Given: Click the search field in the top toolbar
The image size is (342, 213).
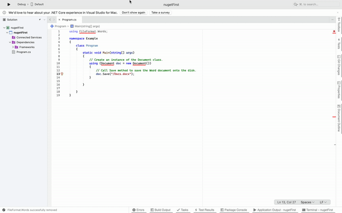Looking at the screenshot, I should coord(317,5).
